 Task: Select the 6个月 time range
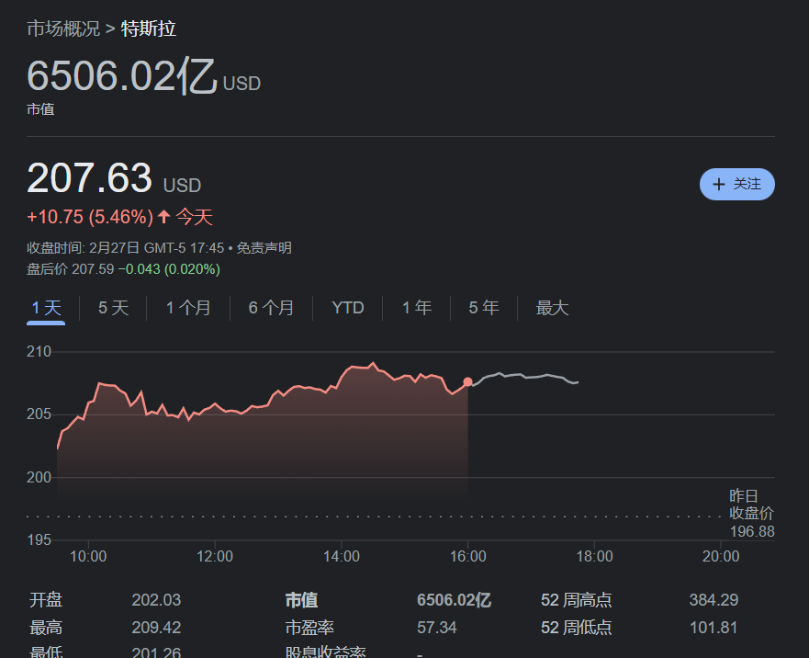click(271, 308)
